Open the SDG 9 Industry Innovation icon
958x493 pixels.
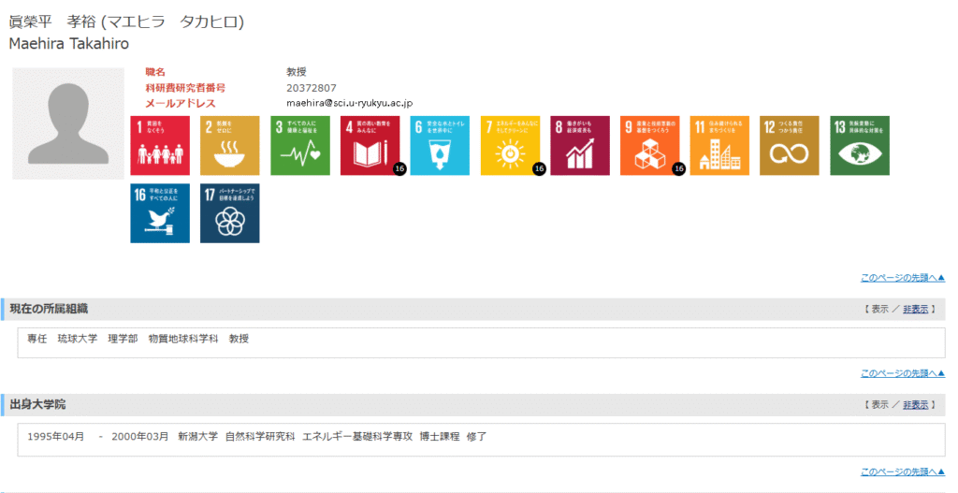click(649, 145)
